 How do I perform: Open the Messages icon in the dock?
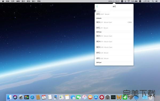73,97
